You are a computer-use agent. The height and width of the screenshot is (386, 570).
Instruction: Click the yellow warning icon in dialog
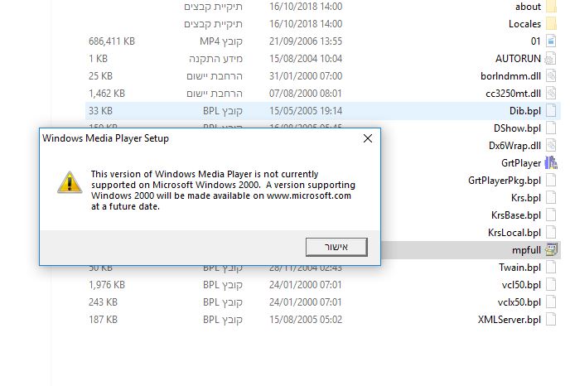[x=70, y=182]
